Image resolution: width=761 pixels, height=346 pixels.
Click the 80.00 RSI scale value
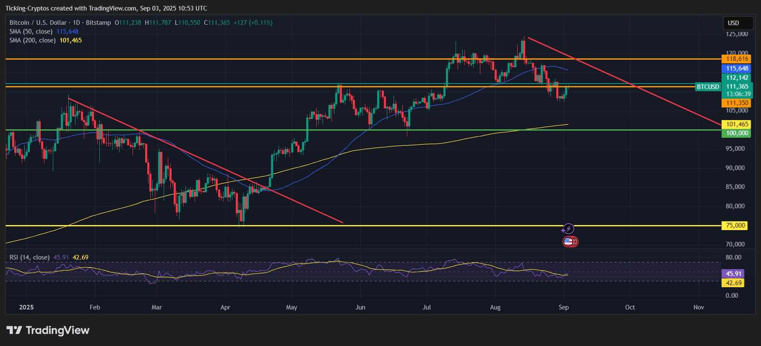[x=733, y=257]
